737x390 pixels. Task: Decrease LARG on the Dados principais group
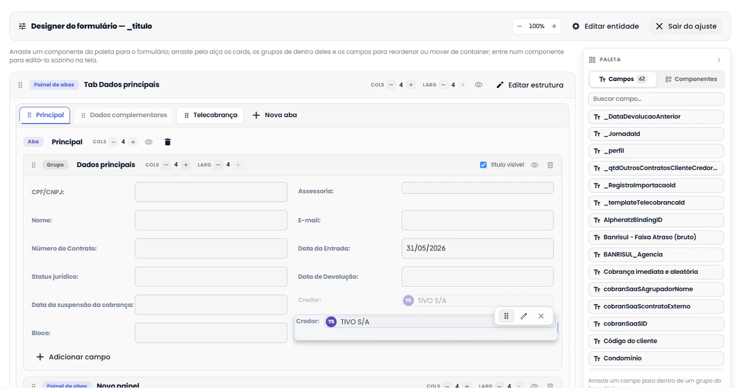218,165
